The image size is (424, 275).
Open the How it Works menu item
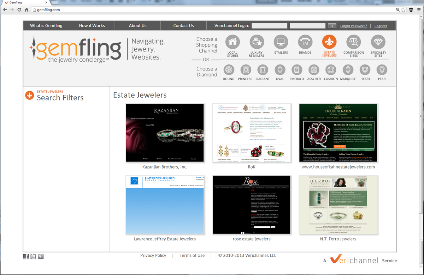pos(92,25)
